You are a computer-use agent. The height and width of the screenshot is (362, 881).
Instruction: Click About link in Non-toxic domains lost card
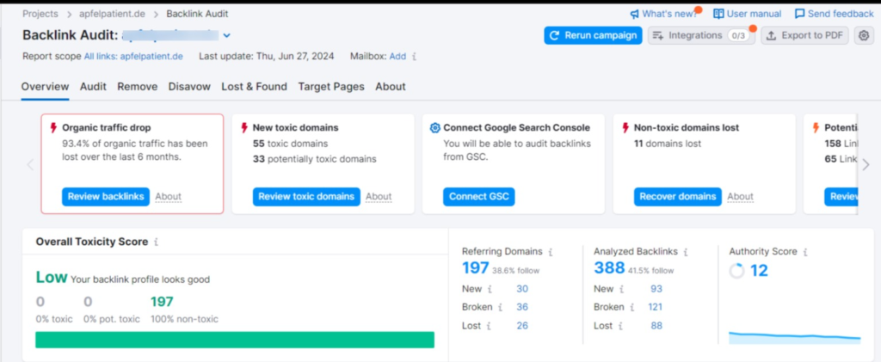pyautogui.click(x=741, y=196)
